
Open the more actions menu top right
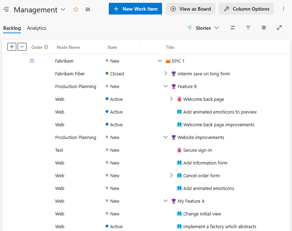(x=284, y=8)
